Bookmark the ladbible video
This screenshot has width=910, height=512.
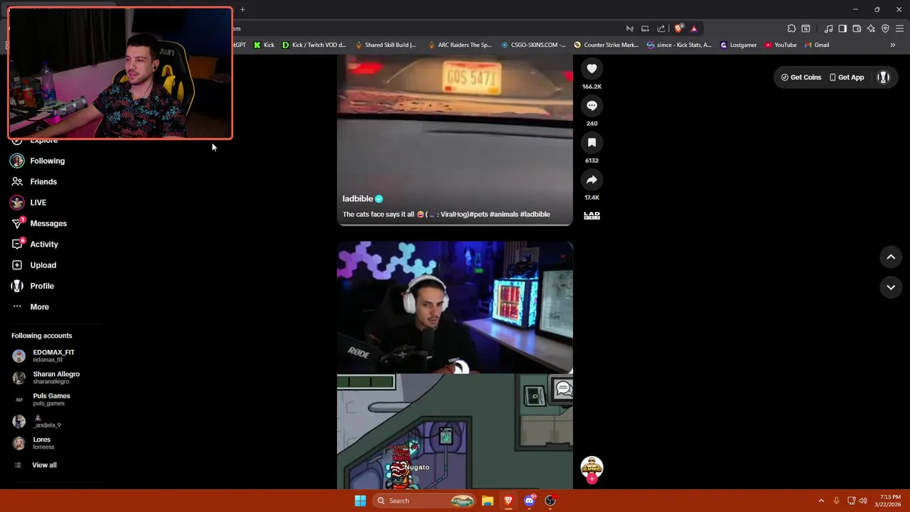point(591,142)
